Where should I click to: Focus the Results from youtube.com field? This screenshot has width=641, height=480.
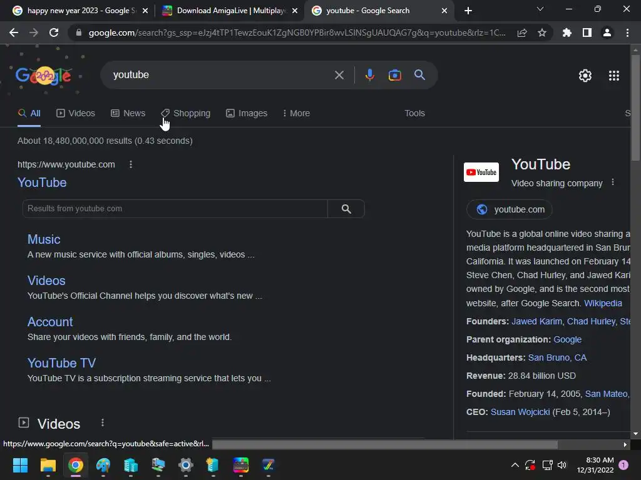click(175, 209)
